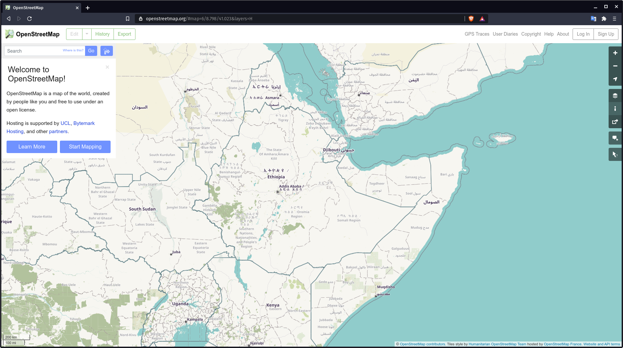Image resolution: width=623 pixels, height=348 pixels.
Task: Click the Sign Up button
Action: (606, 34)
